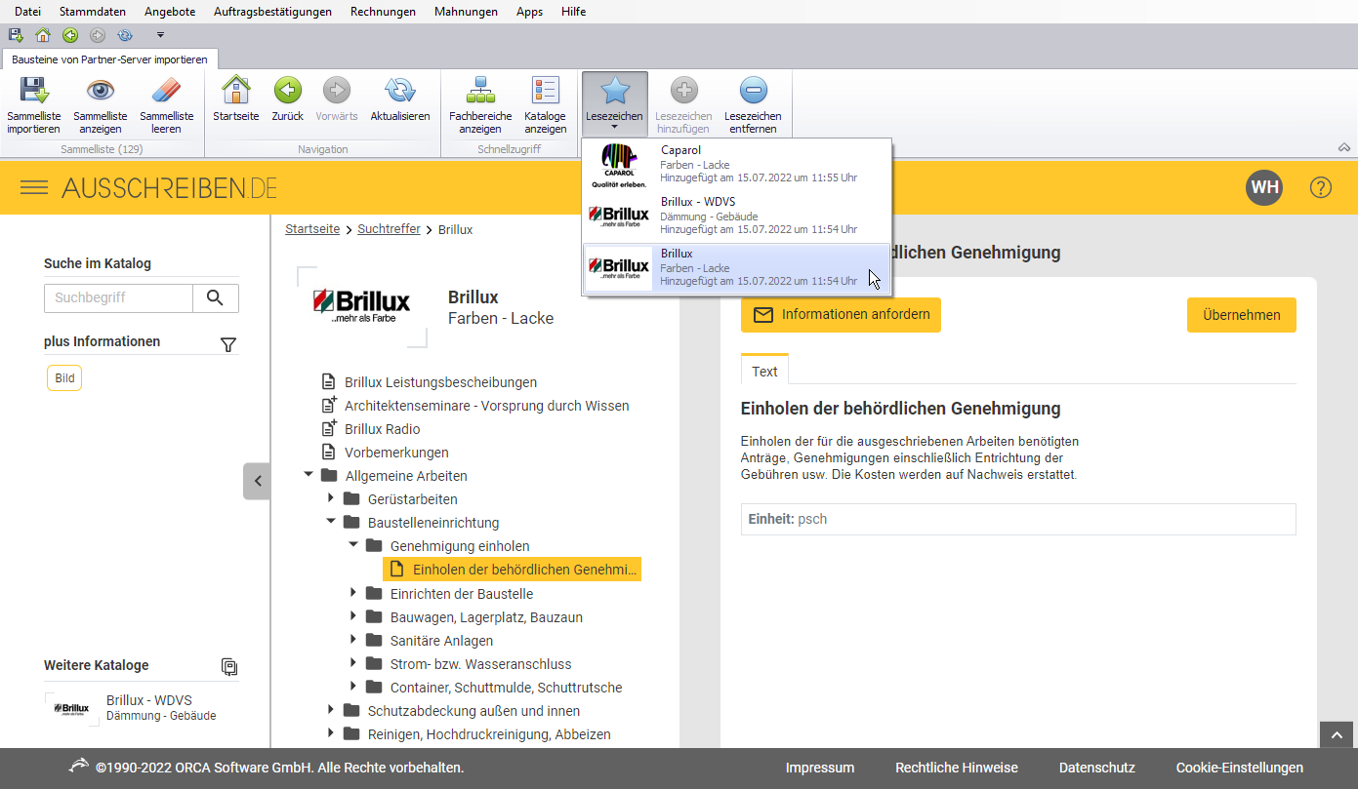Open the Datei menu
Screen dimensions: 1358x789
pyautogui.click(x=28, y=12)
